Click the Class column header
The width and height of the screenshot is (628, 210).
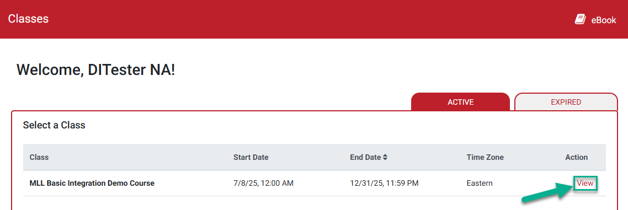click(39, 158)
